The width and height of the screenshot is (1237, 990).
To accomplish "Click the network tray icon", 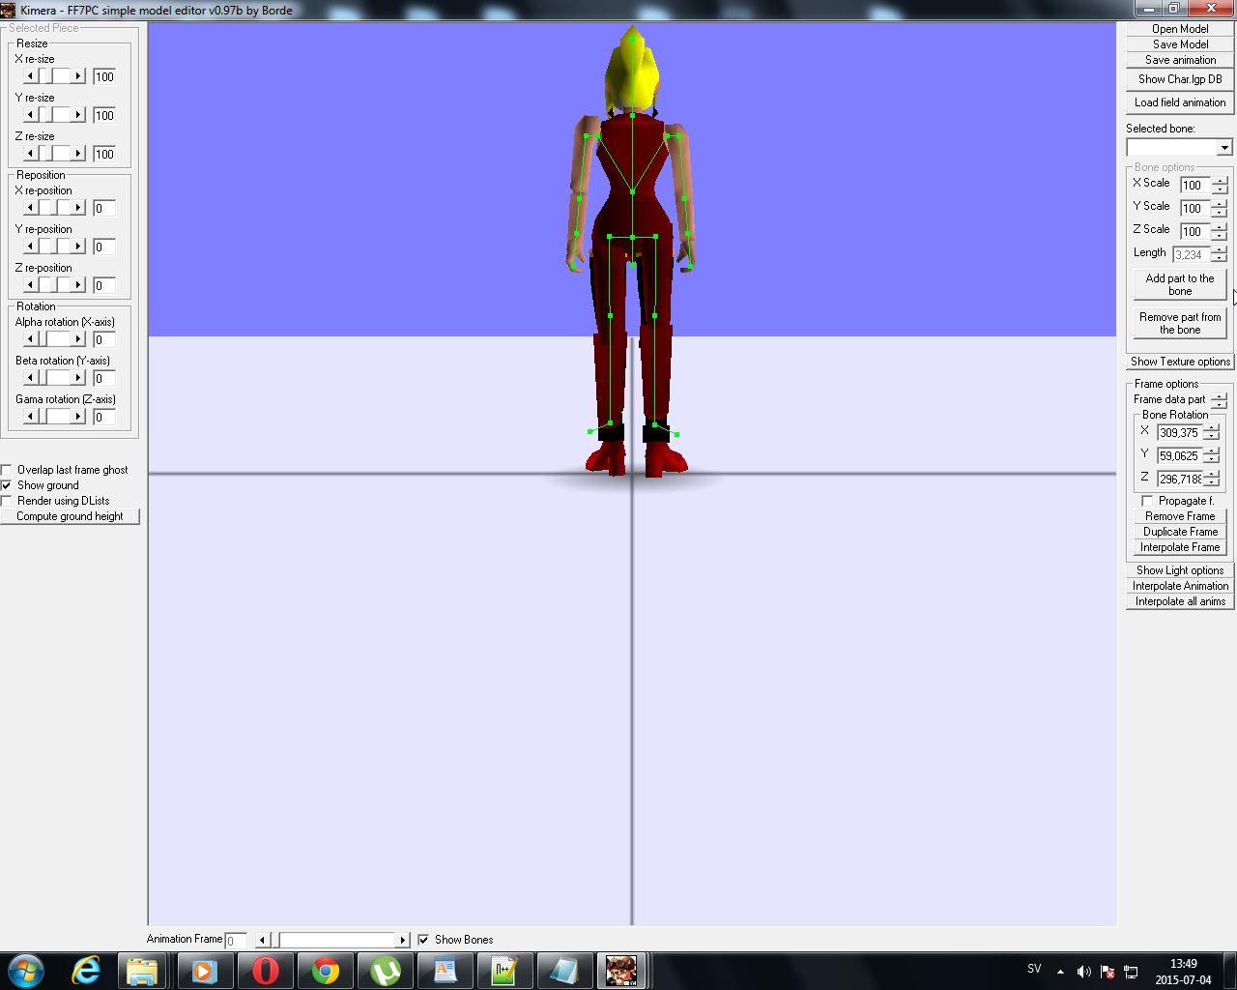I will 1130,972.
